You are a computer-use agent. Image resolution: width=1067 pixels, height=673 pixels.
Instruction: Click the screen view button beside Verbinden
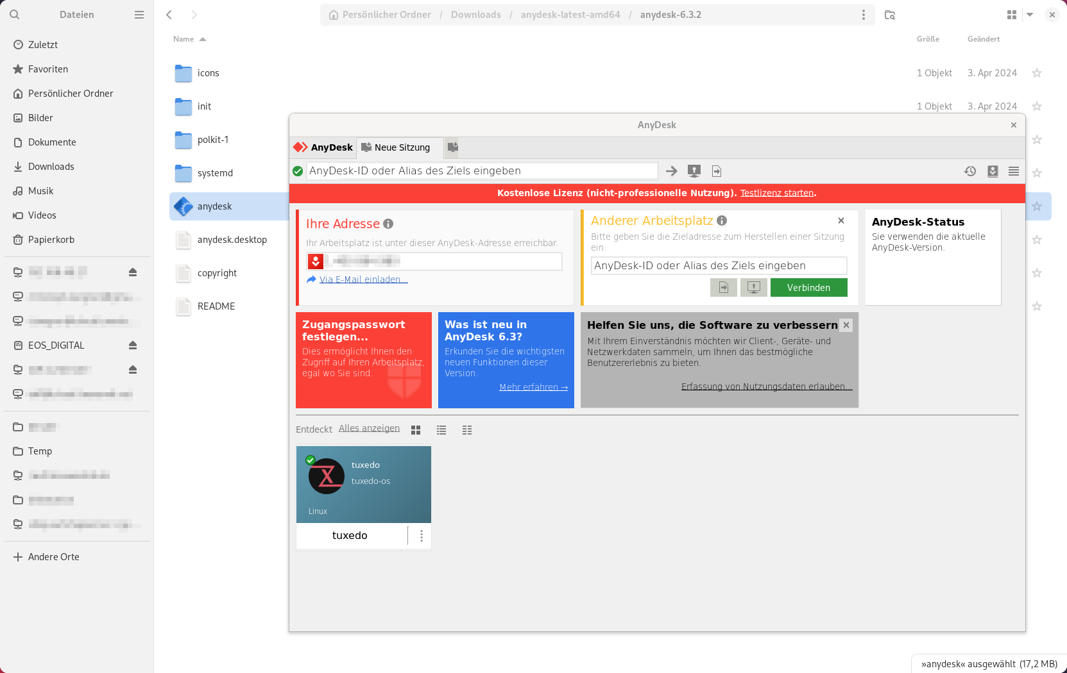pyautogui.click(x=754, y=288)
